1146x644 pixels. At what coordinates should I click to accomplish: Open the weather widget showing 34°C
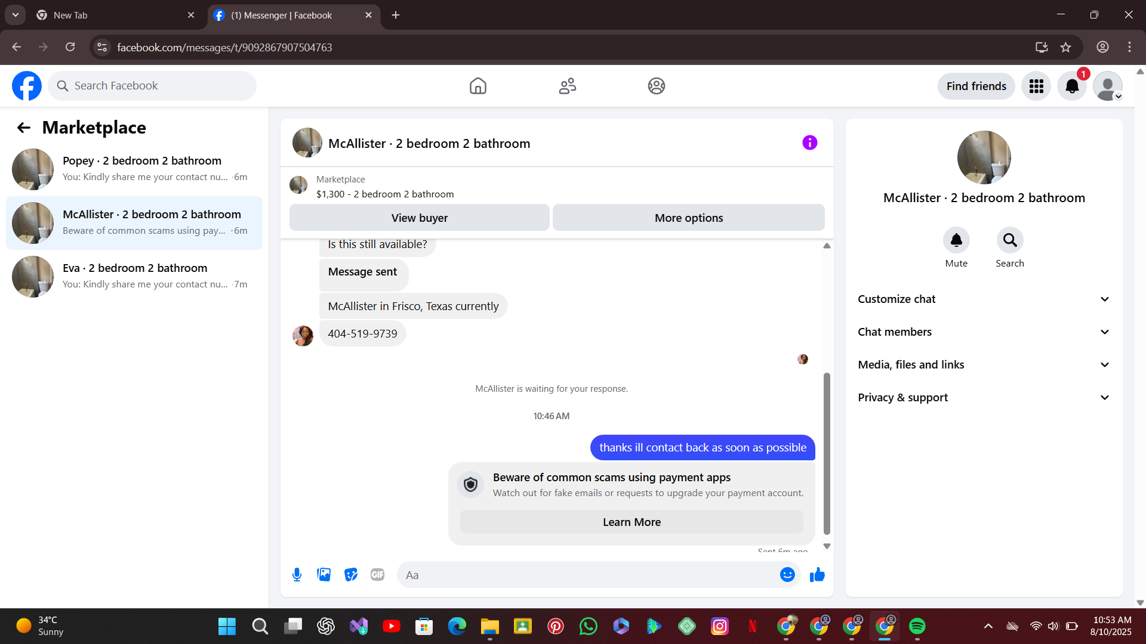pos(39,626)
